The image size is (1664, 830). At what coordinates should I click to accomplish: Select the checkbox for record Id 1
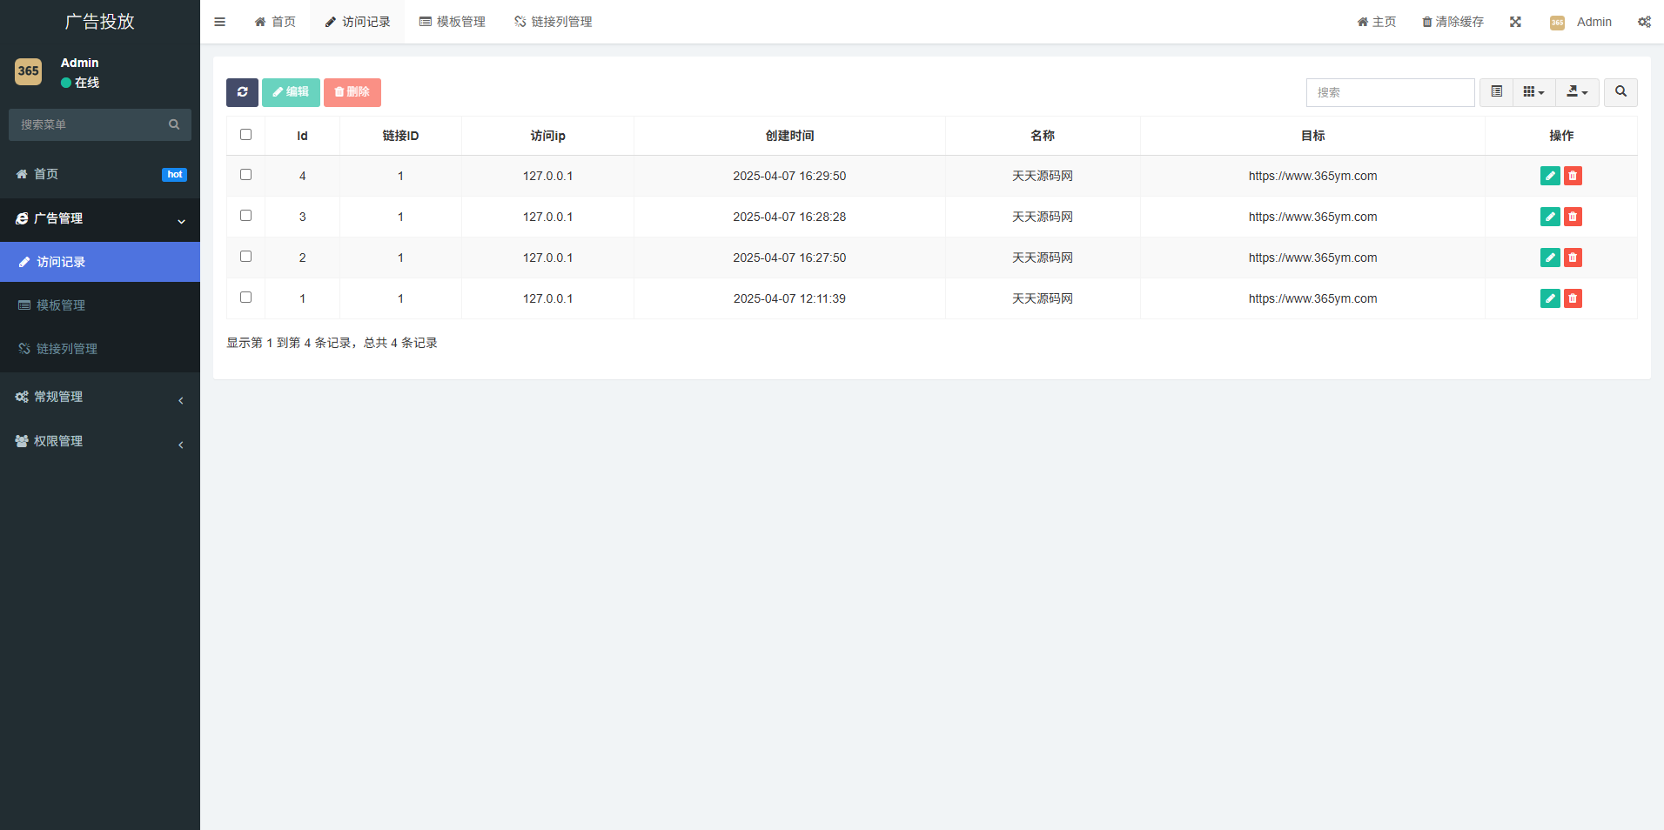pos(245,298)
